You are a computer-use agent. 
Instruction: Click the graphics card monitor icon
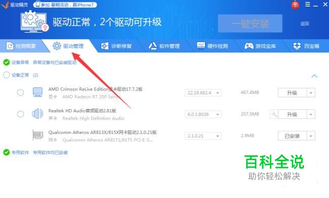(38, 92)
